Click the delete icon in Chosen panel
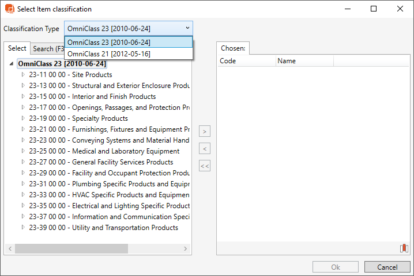The width and height of the screenshot is (414, 276). click(x=404, y=248)
